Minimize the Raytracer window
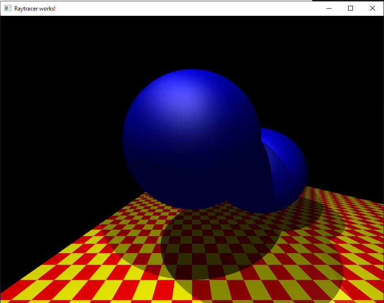The image size is (384, 303). click(328, 8)
